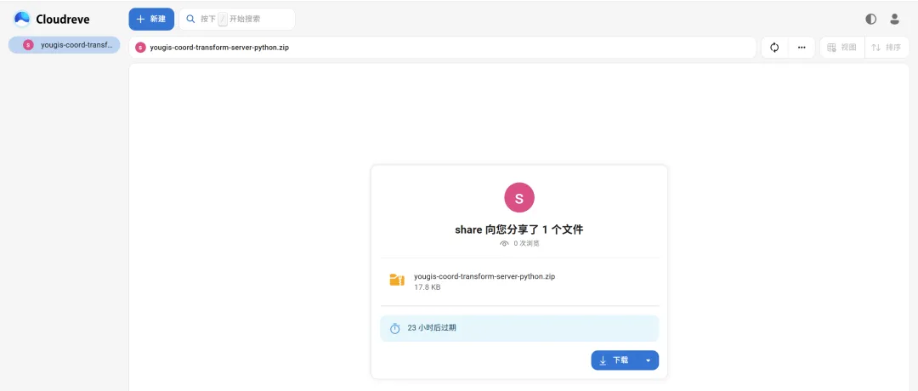The width and height of the screenshot is (918, 391).
Task: Click the 23 小时后过期 expiry text
Action: point(432,328)
